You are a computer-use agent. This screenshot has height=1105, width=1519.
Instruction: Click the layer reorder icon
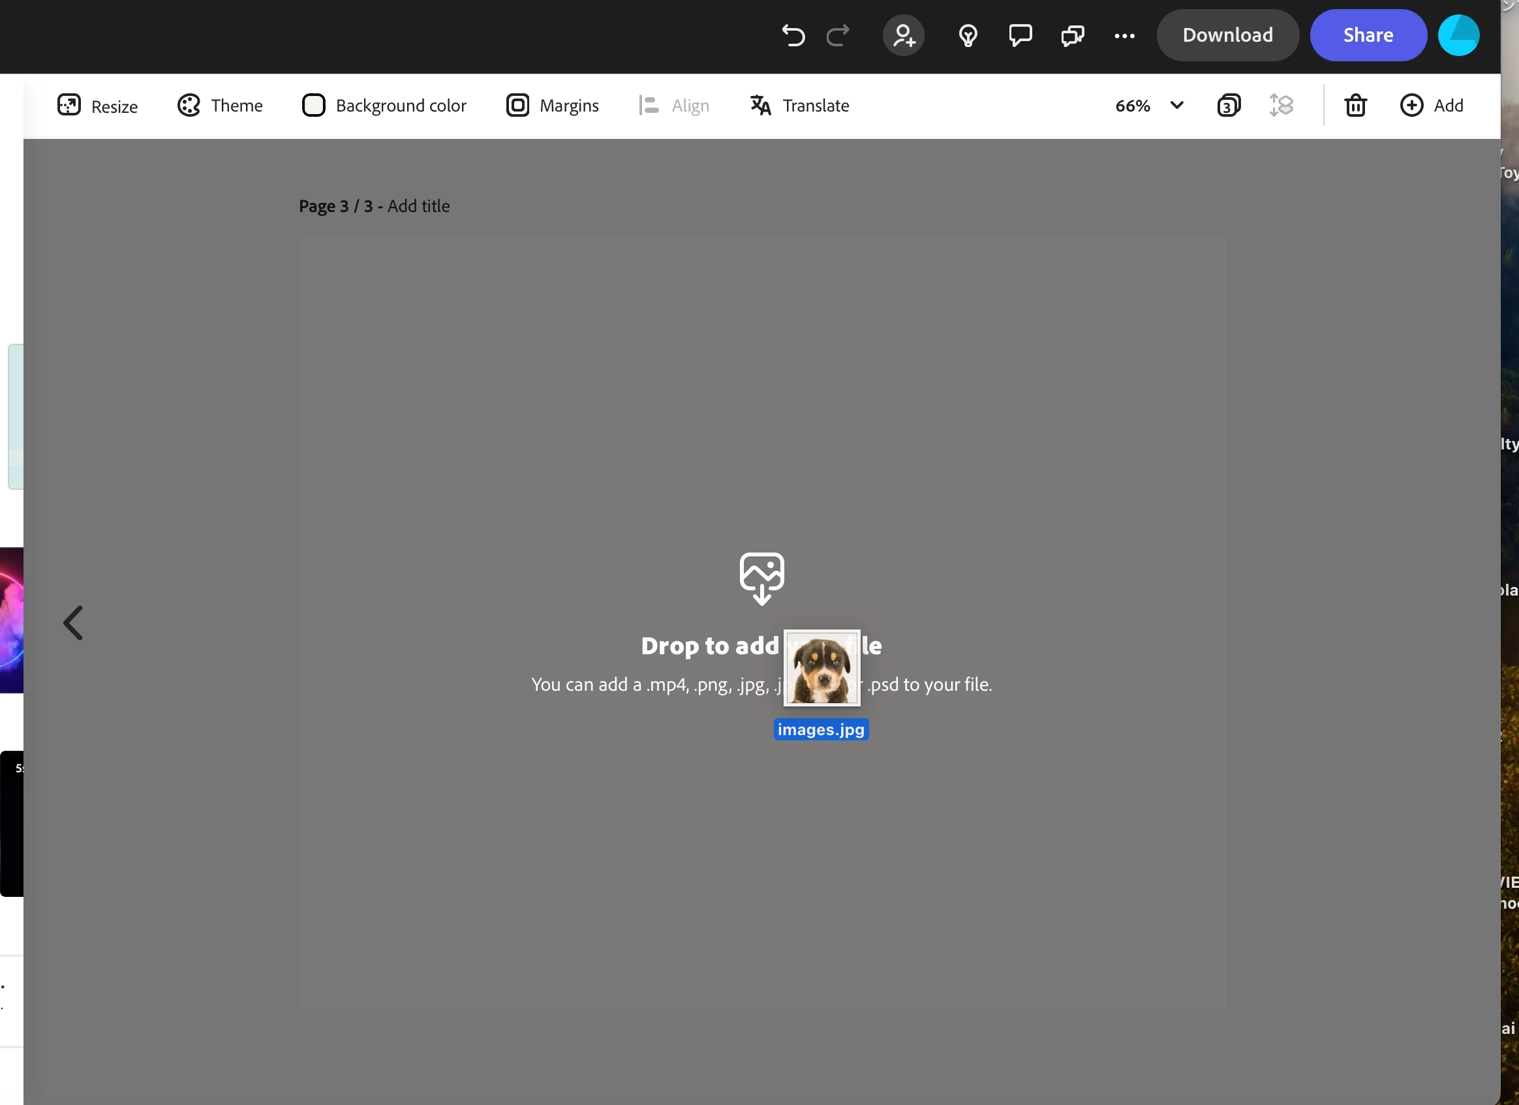tap(1281, 105)
